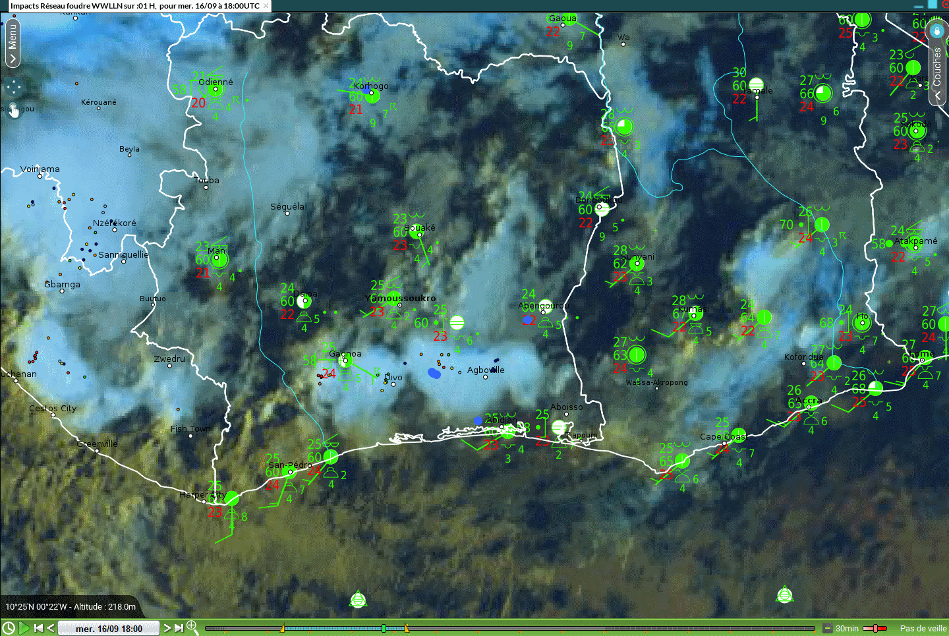This screenshot has height=636, width=949.
Task: Click the Aboisso station symbol
Action: tap(559, 426)
